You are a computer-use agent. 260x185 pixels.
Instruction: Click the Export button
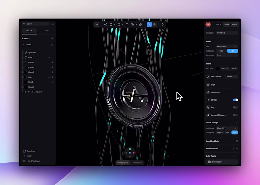(x=235, y=25)
